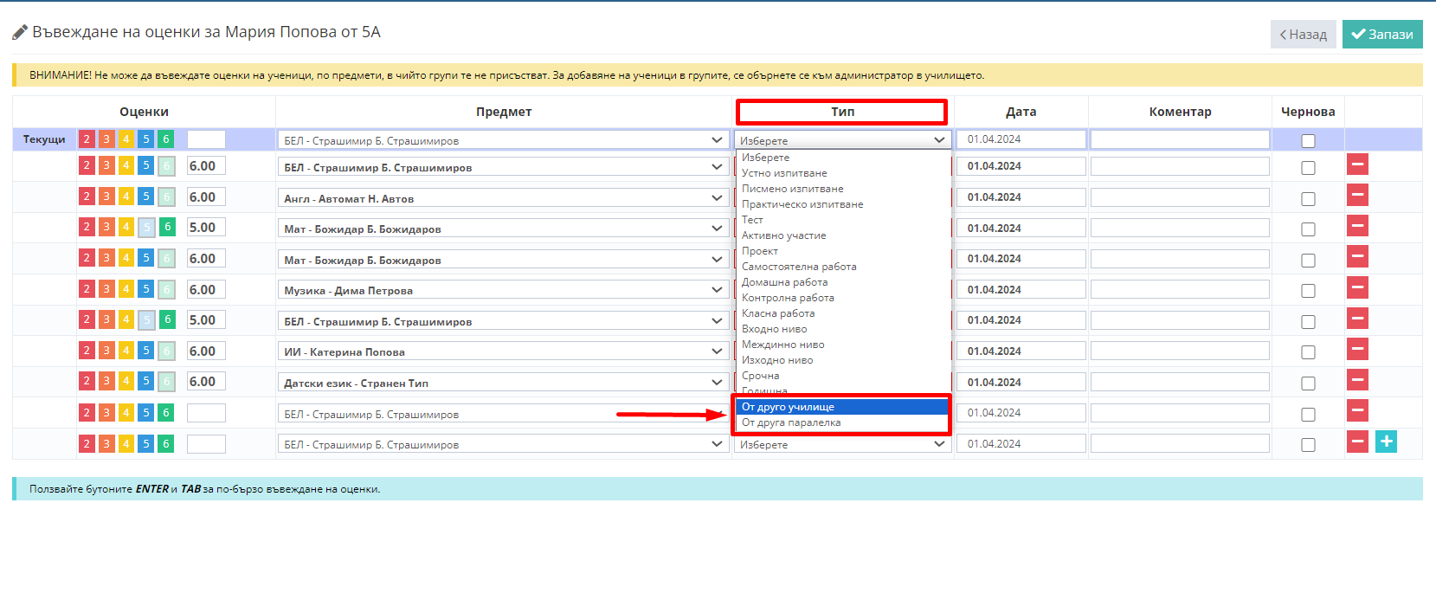This screenshot has height=606, width=1436.
Task: Remove the БЕЛ row with grade 5.00
Action: tap(1357, 319)
